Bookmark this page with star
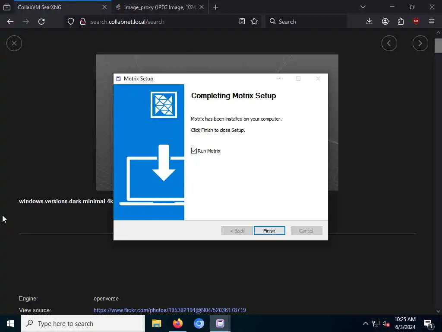Image resolution: width=442 pixels, height=332 pixels. tap(254, 22)
